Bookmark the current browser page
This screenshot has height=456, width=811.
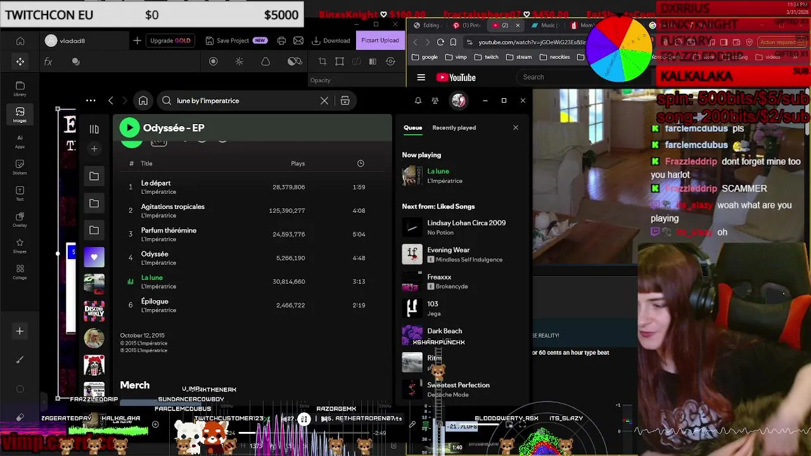pos(453,42)
